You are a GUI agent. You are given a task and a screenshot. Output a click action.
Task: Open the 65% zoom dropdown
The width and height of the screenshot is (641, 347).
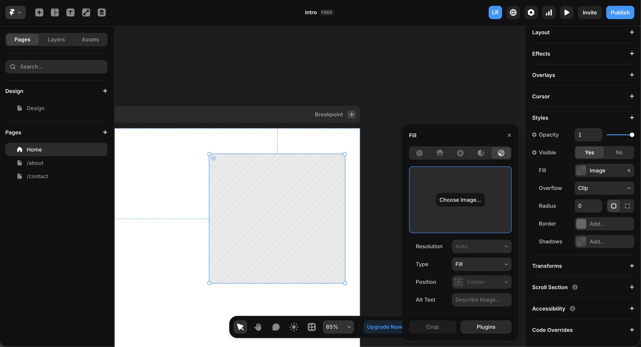coord(338,327)
